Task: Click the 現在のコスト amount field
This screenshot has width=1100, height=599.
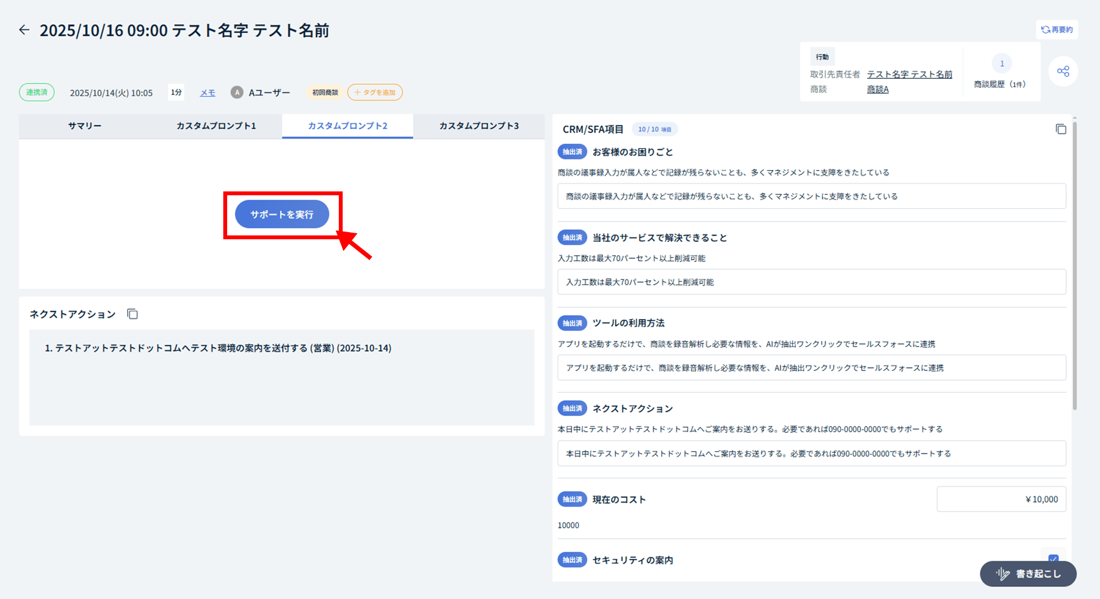Action: coord(1001,499)
